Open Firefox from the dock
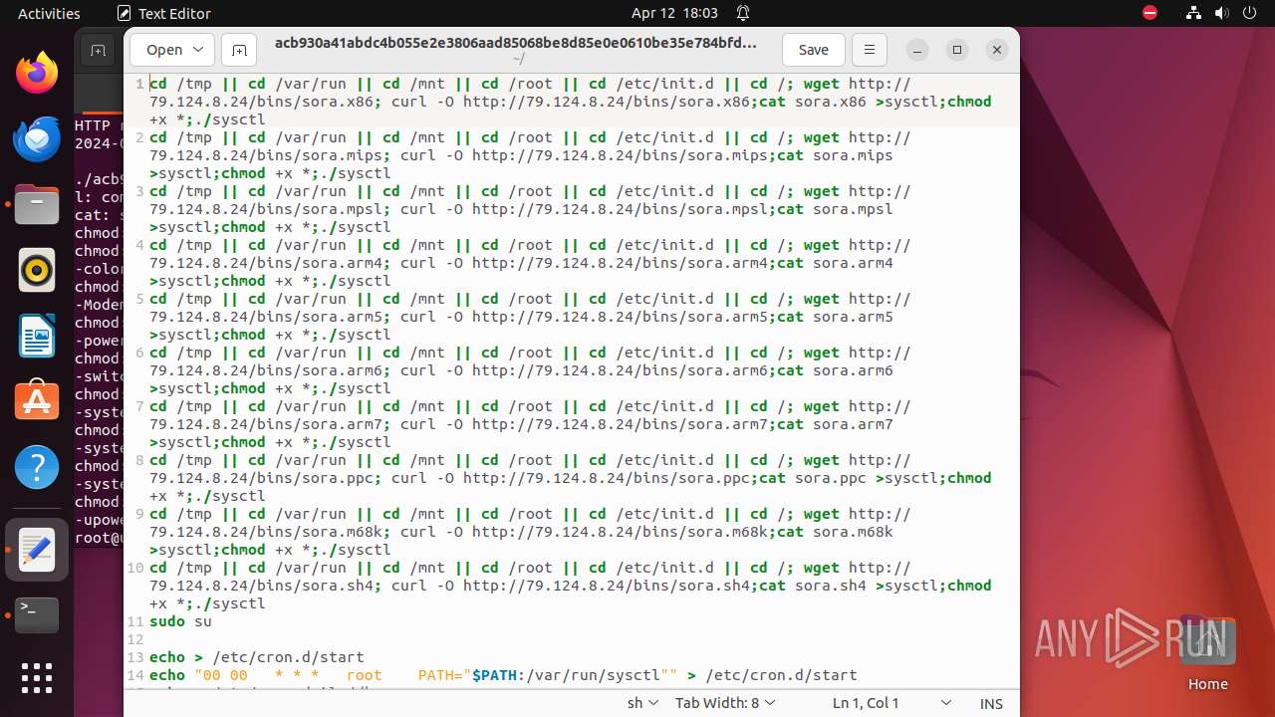Viewport: 1275px width, 717px height. (37, 73)
